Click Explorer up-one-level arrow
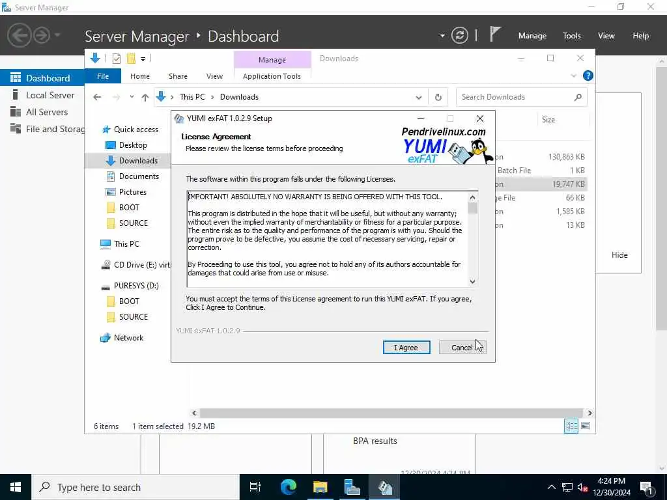The image size is (667, 500). 145,98
